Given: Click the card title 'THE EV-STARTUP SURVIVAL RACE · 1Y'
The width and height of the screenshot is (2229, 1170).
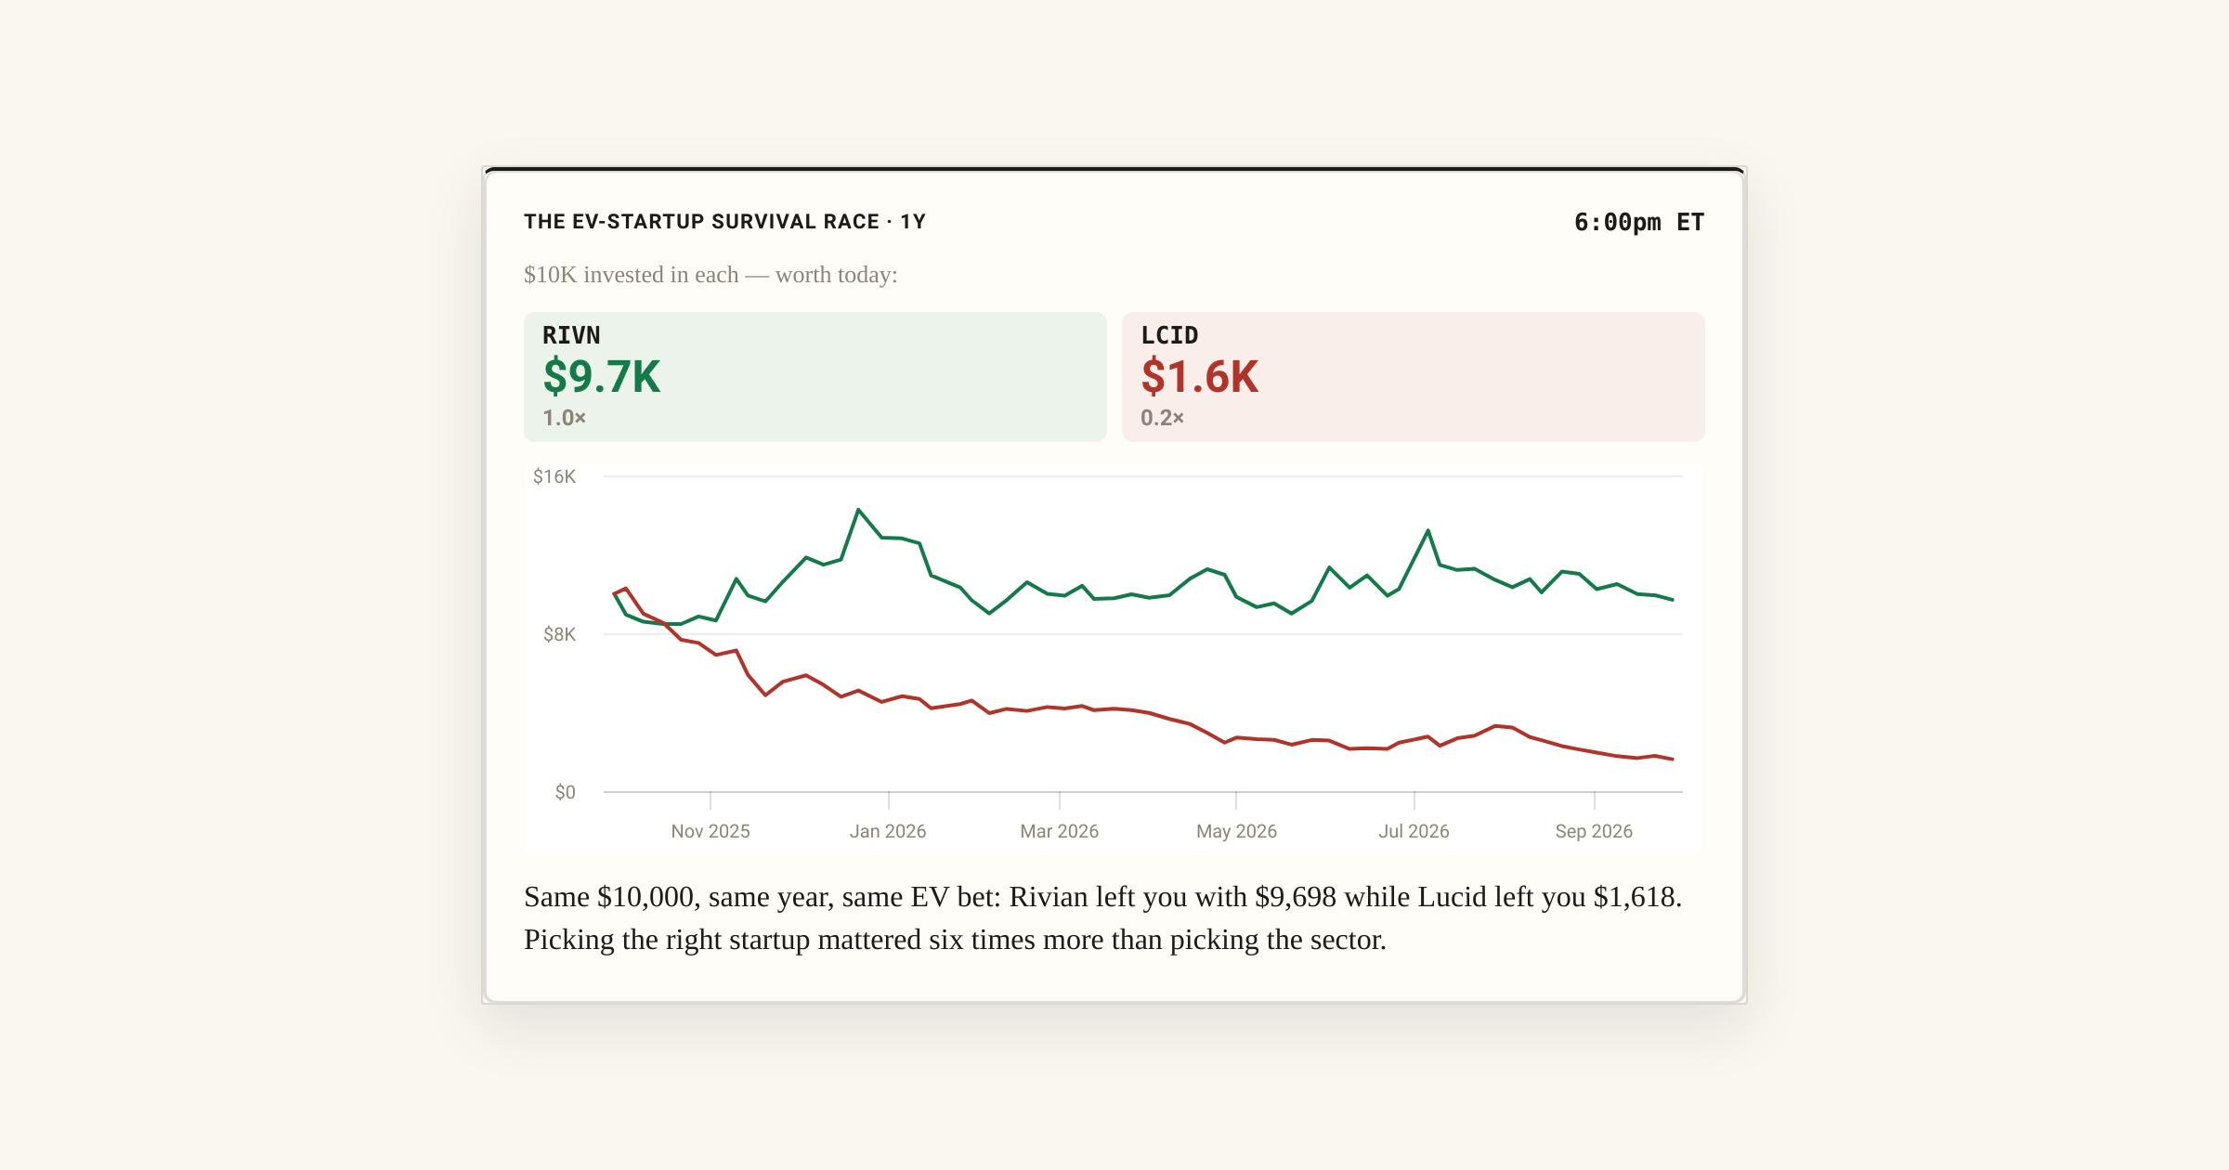Looking at the screenshot, I should pos(724,222).
